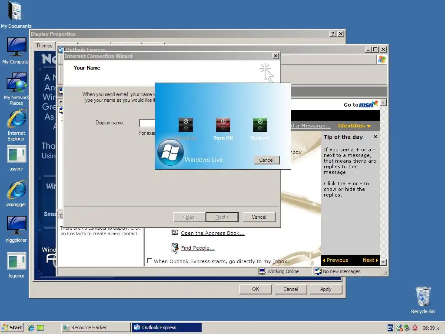Cancel the Windows Live shutdown dialog
445x334 pixels.
pos(266,160)
